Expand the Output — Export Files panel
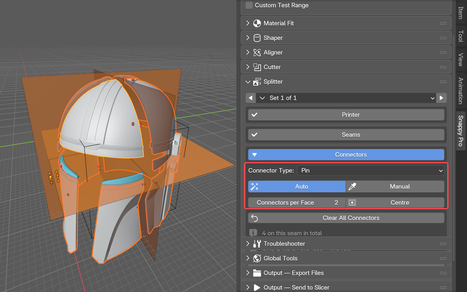This screenshot has width=467, height=292. click(x=247, y=273)
